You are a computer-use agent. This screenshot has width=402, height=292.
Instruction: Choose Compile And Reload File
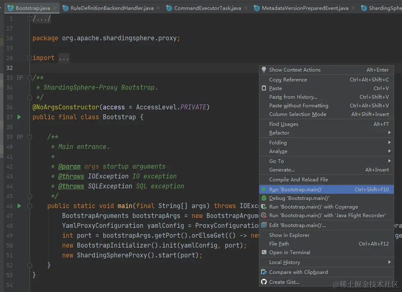point(326,179)
